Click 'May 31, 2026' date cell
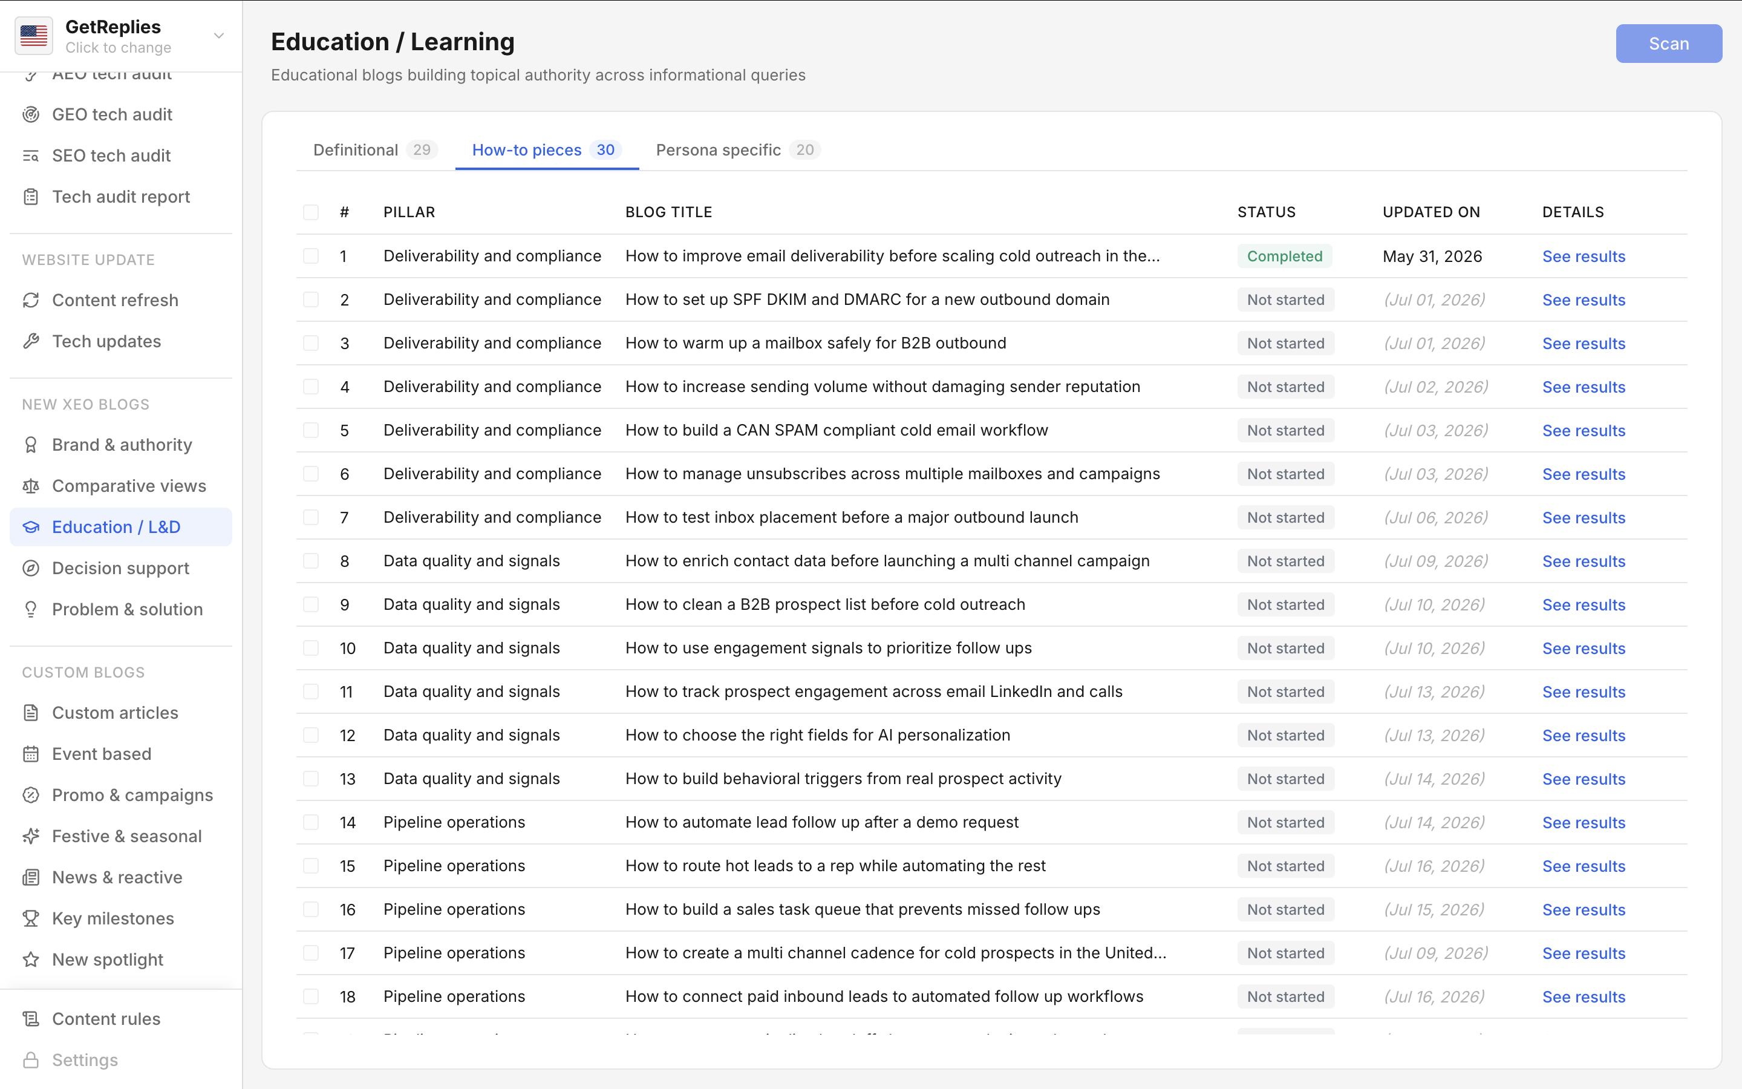Viewport: 1742px width, 1089px height. point(1432,257)
